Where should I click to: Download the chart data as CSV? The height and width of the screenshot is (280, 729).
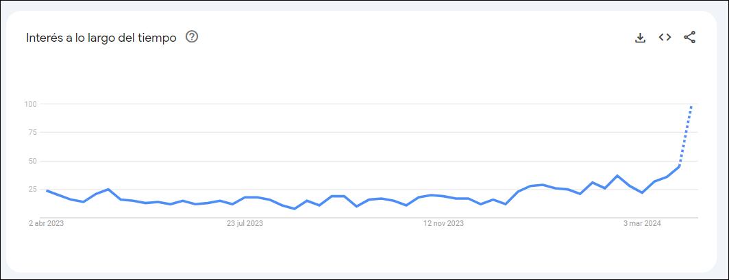(x=640, y=38)
